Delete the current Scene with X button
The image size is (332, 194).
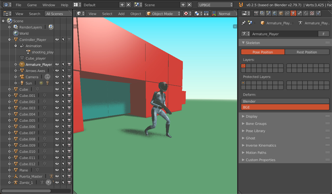point(189,5)
